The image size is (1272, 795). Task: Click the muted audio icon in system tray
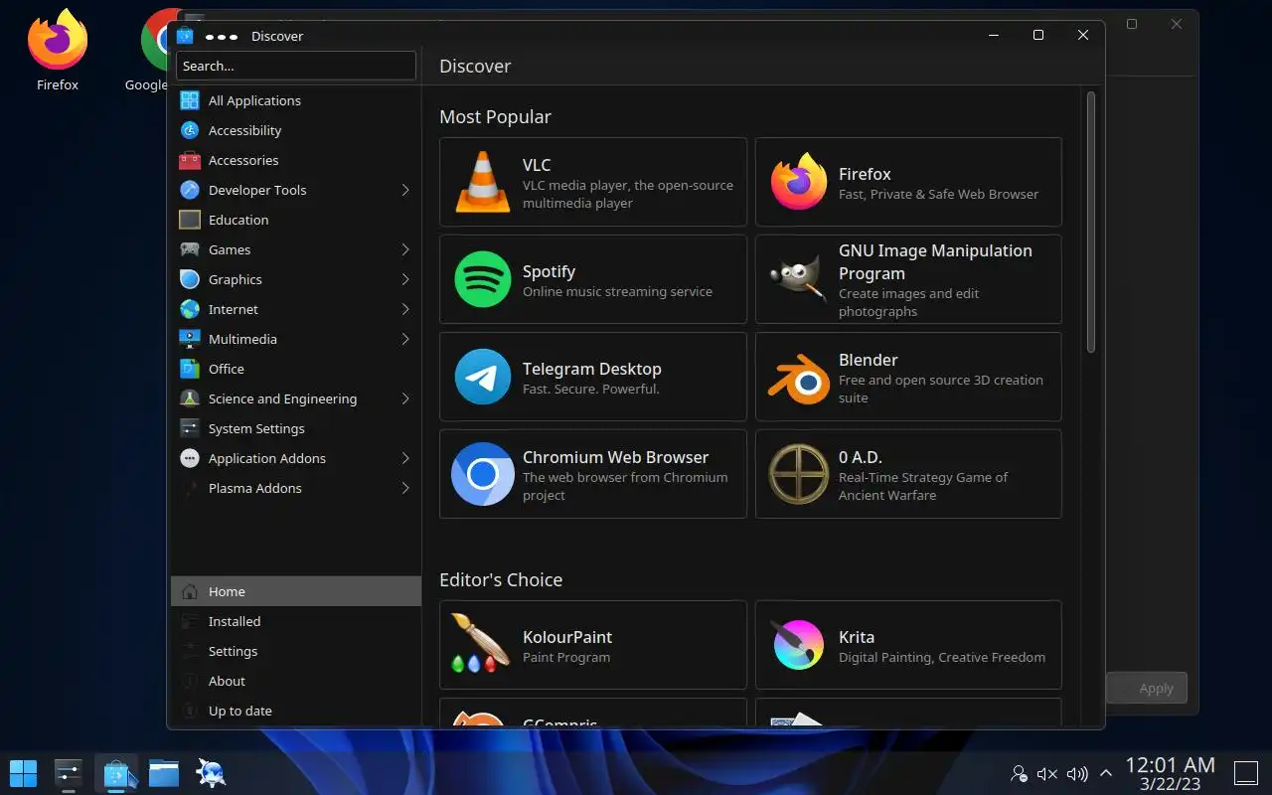click(1047, 773)
